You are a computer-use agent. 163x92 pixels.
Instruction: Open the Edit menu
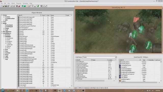coord(5,3)
